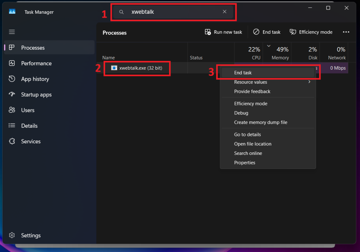Click Run new task button

click(x=223, y=32)
